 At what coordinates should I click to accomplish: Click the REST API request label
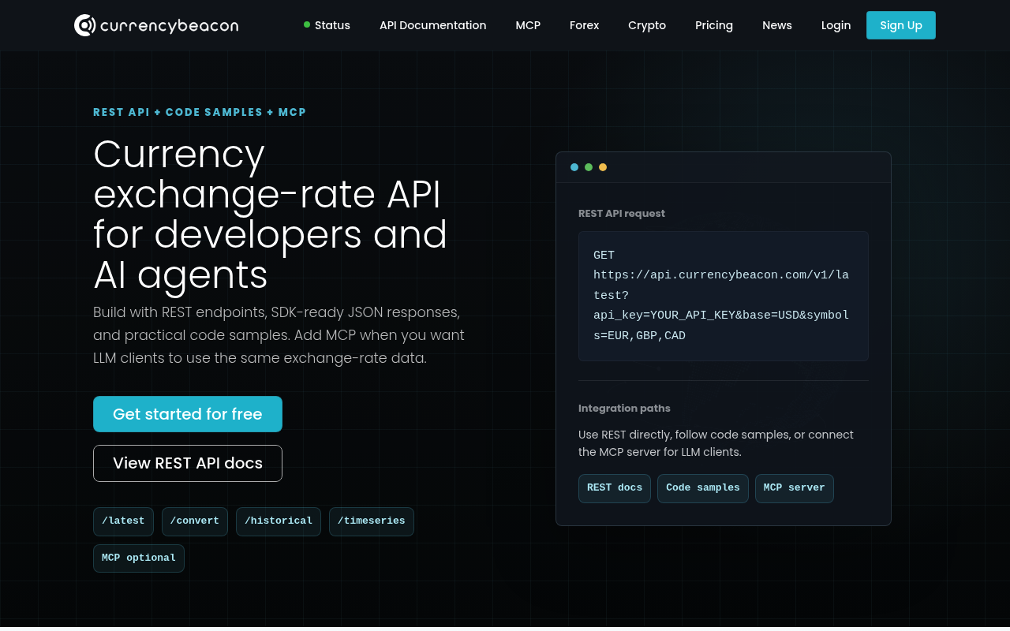tap(622, 214)
